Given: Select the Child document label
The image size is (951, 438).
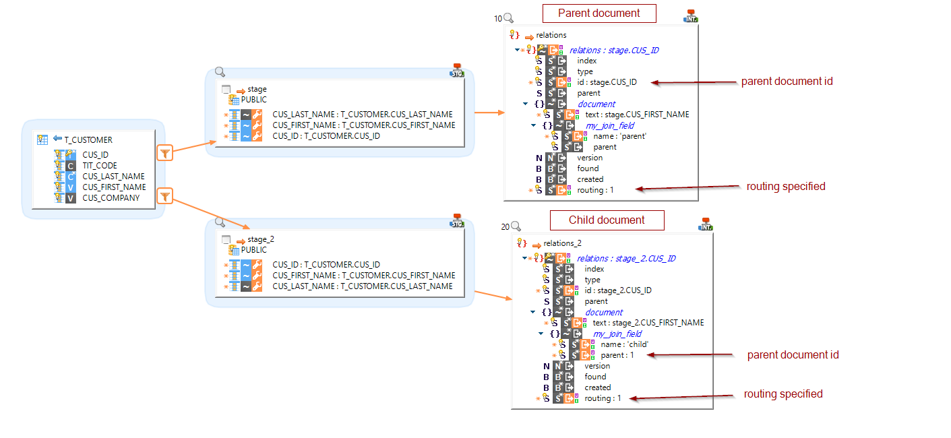Looking at the screenshot, I should 607,220.
